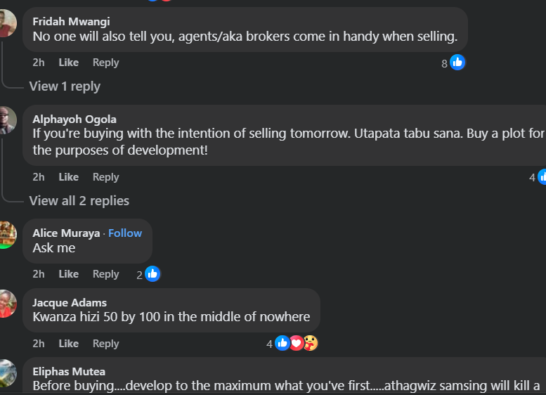Viewport: 546px width, 395px height.
Task: Open Fridah Mwangi's profile picture
Action: click(x=6, y=23)
